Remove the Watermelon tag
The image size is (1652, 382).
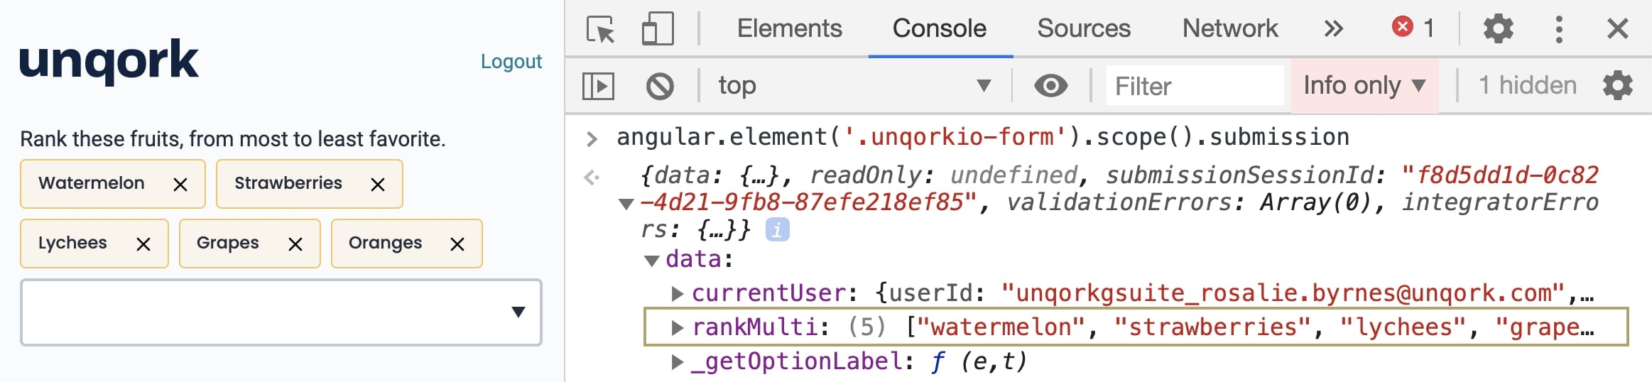pos(180,185)
